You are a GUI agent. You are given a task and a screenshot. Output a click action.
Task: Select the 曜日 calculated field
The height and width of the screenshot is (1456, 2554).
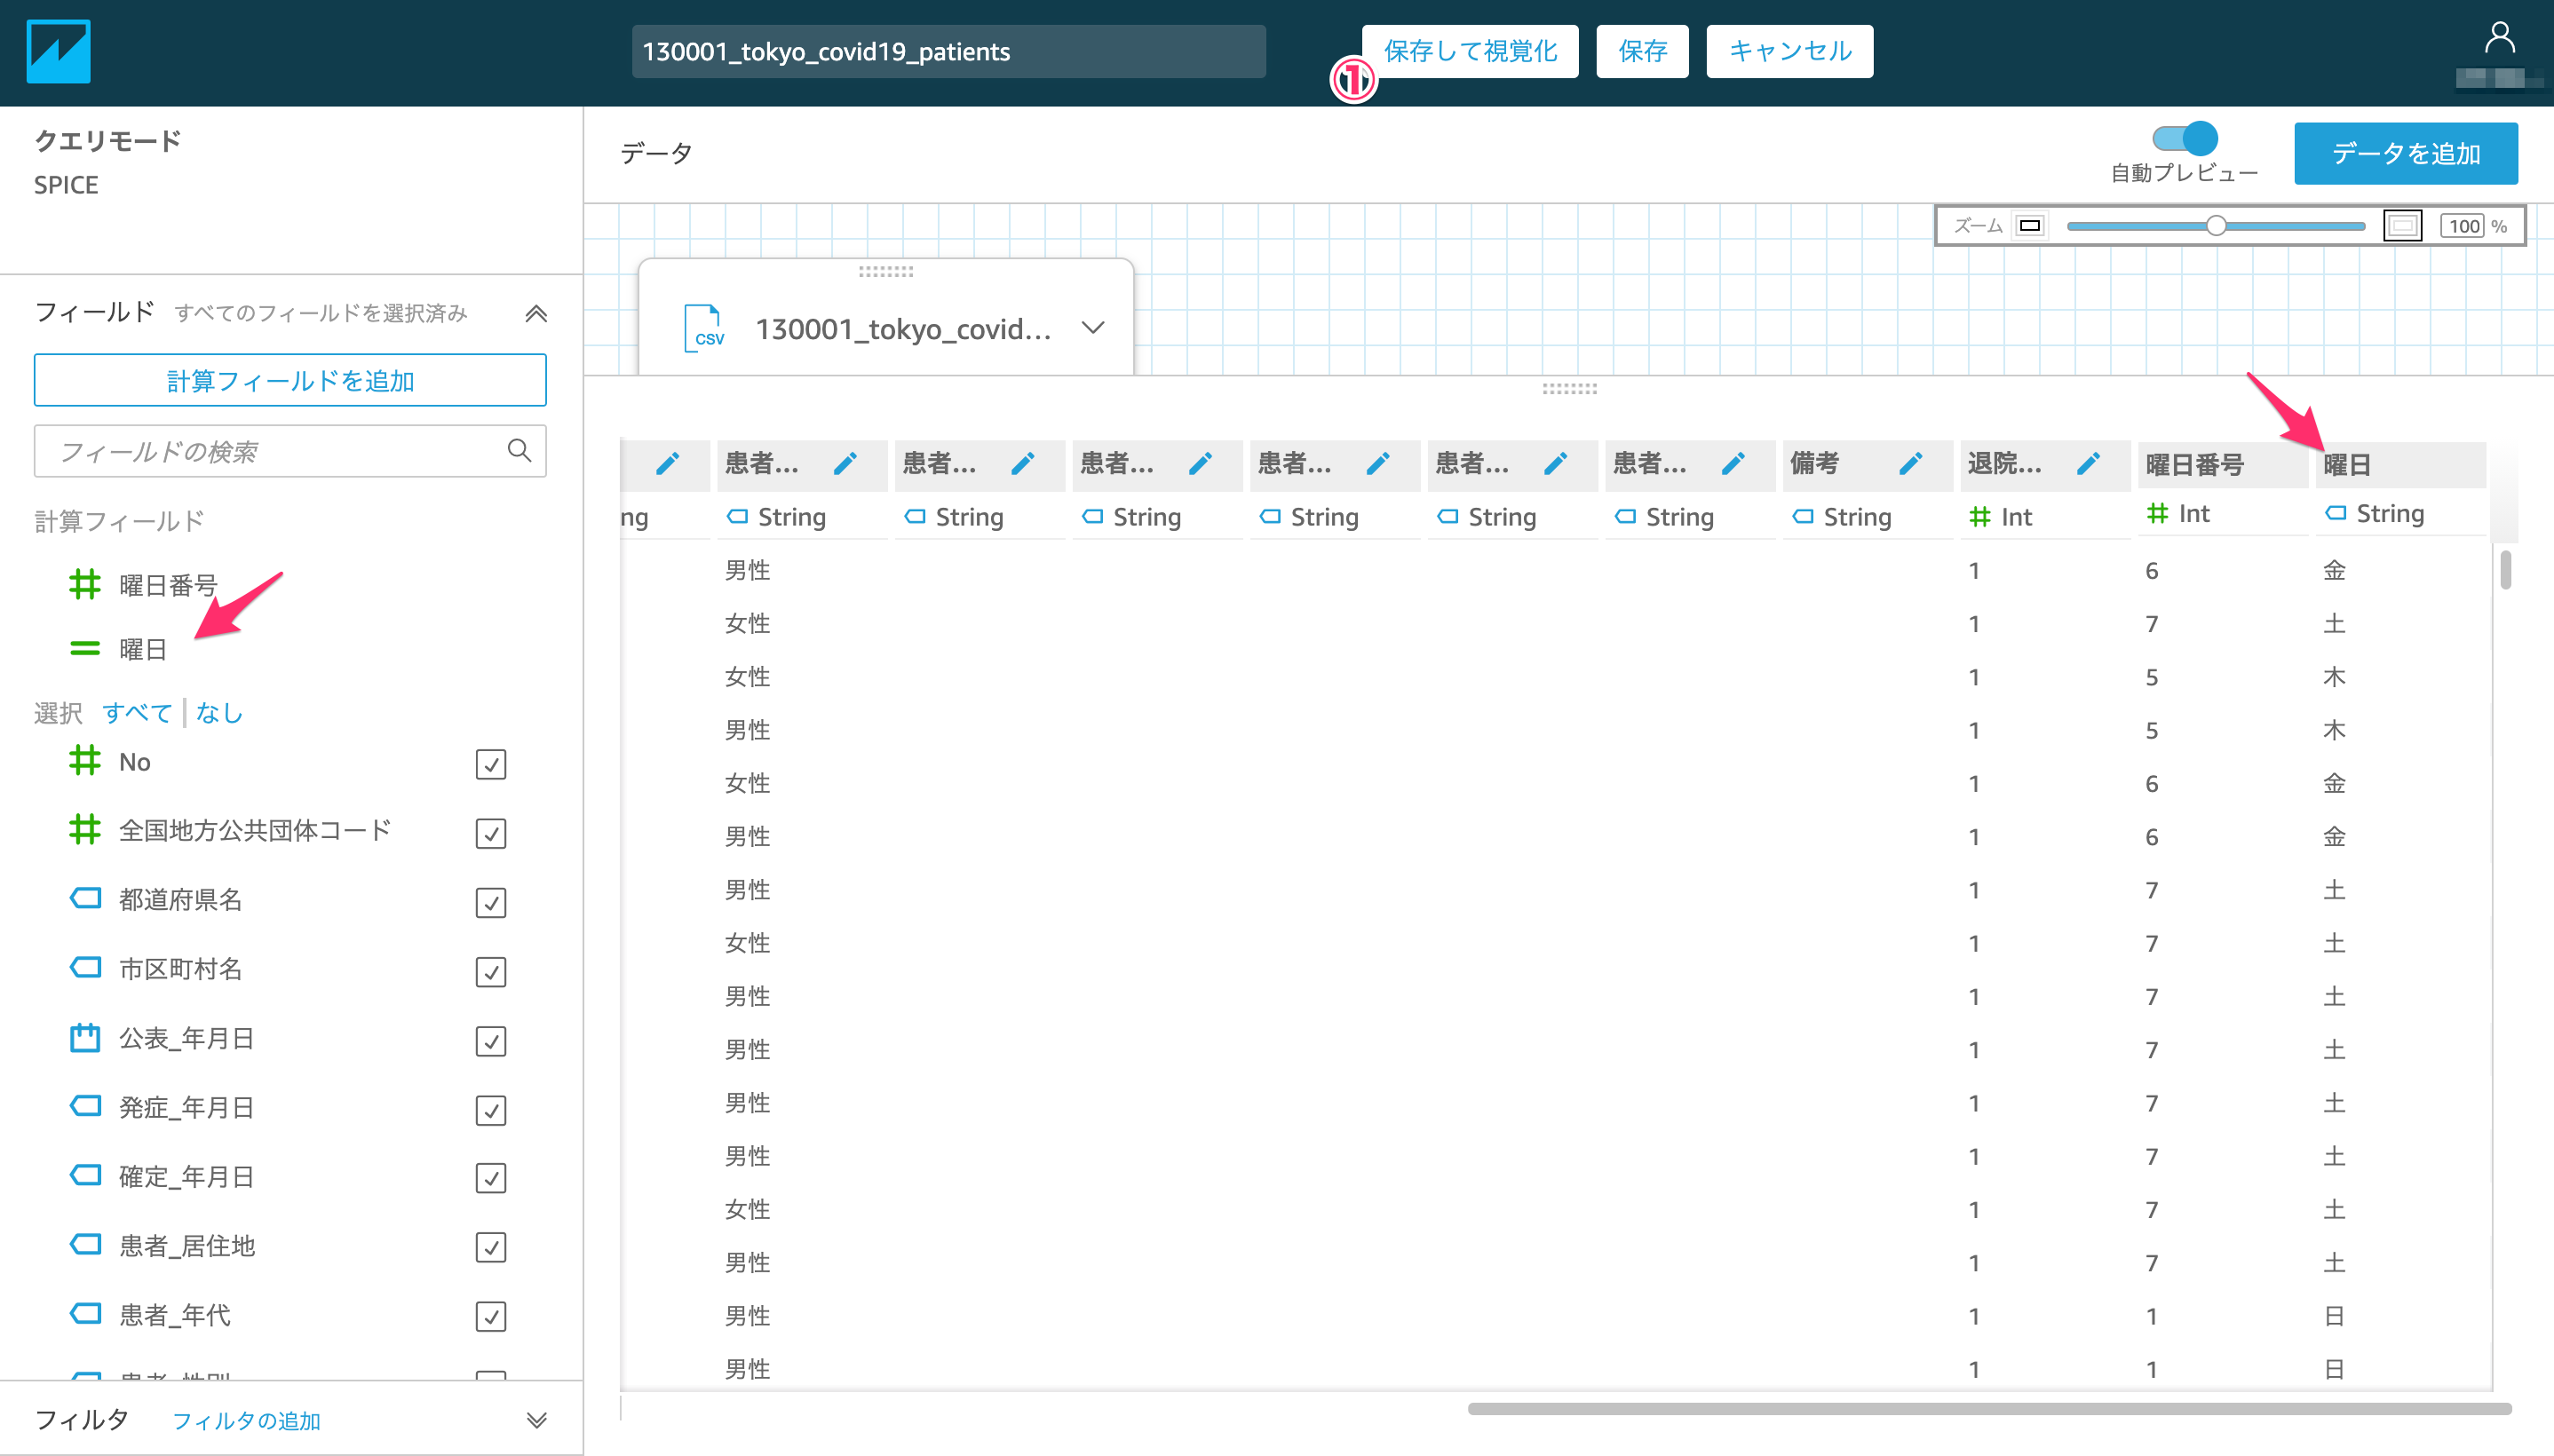pos(142,650)
